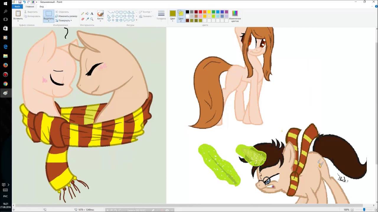The height and width of the screenshot is (212, 378).
Task: Pick the purple color swatch
Action: [x=226, y=12]
